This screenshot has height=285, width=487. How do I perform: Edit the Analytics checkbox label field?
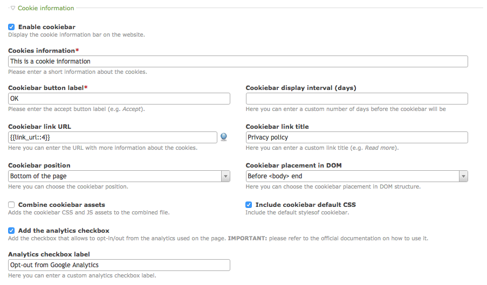click(x=119, y=265)
